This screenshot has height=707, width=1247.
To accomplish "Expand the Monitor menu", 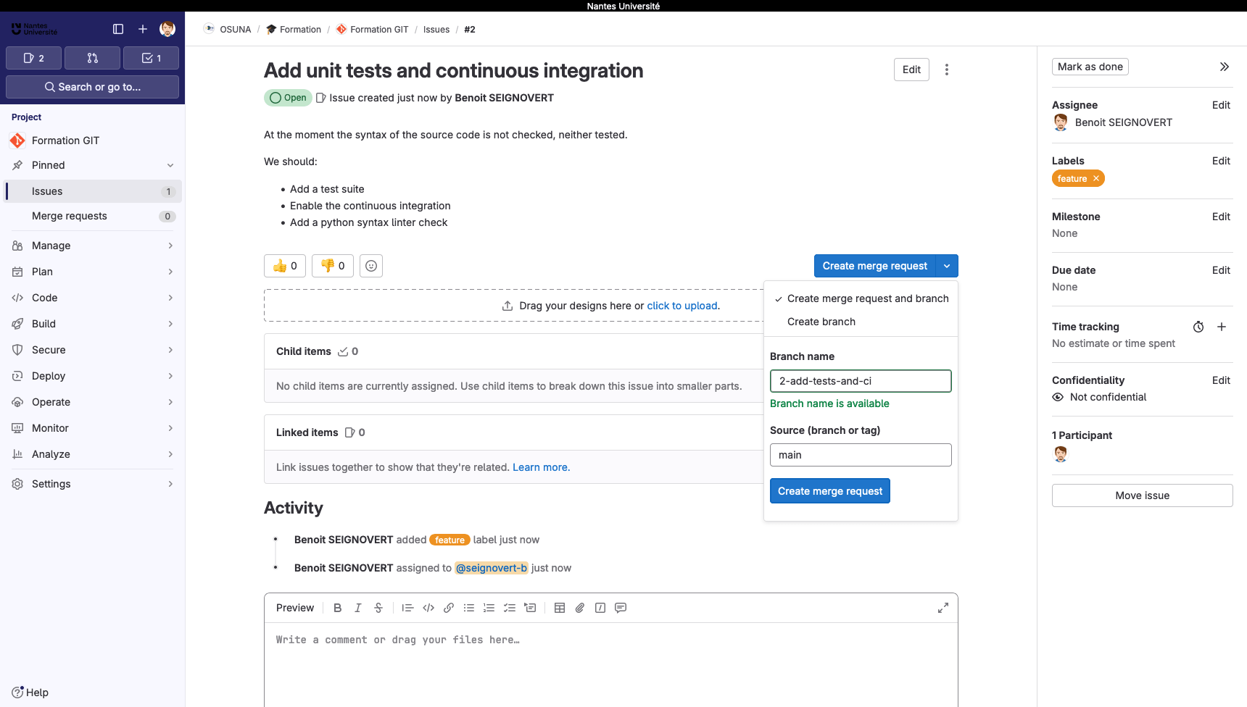I will 92,428.
